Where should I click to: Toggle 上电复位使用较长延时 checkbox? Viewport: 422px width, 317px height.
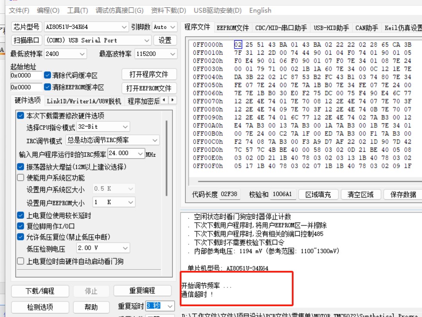[x=20, y=215]
